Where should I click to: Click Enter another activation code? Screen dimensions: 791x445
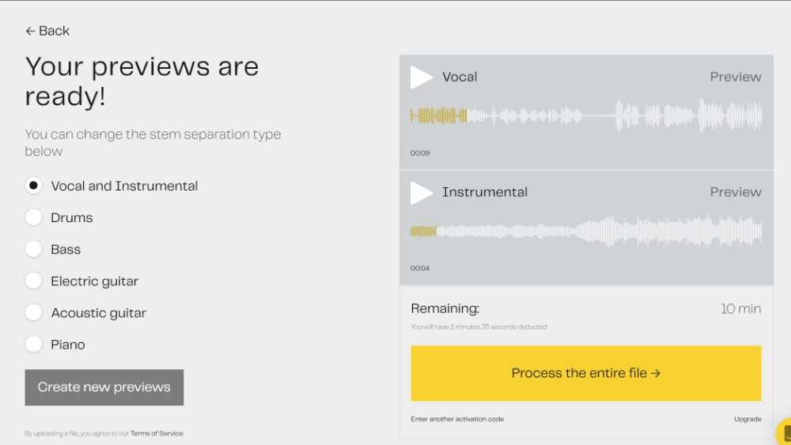[x=457, y=419]
